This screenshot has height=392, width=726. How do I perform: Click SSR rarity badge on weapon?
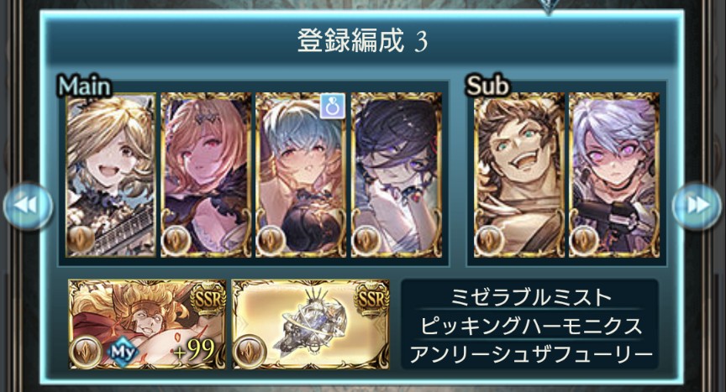click(x=371, y=299)
